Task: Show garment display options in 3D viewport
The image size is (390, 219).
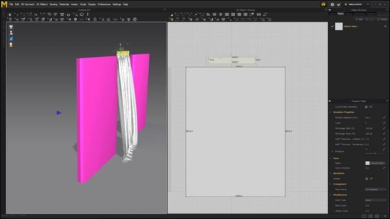Action: [x=11, y=27]
